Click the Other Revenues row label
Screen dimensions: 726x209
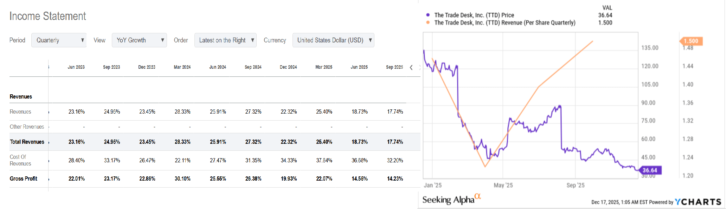[27, 127]
